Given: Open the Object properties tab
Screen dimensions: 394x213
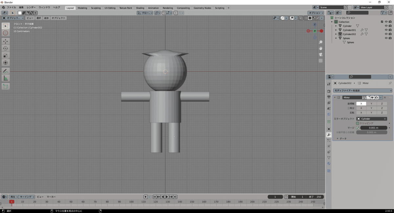Looking at the screenshot, I should [329, 129].
